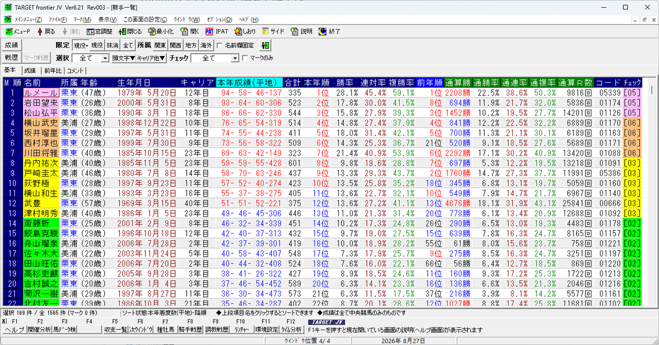The image size is (659, 345).
Task: Click the 説明 toolbar icon
Action: pos(301,31)
